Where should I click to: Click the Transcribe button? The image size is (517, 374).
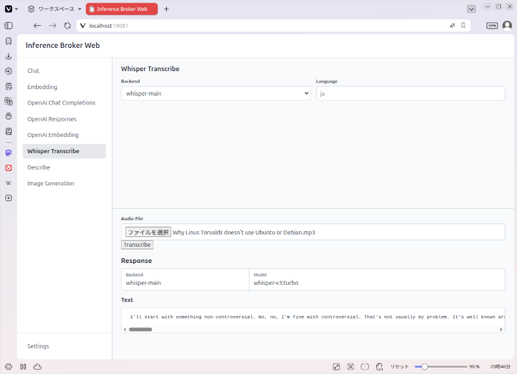137,245
